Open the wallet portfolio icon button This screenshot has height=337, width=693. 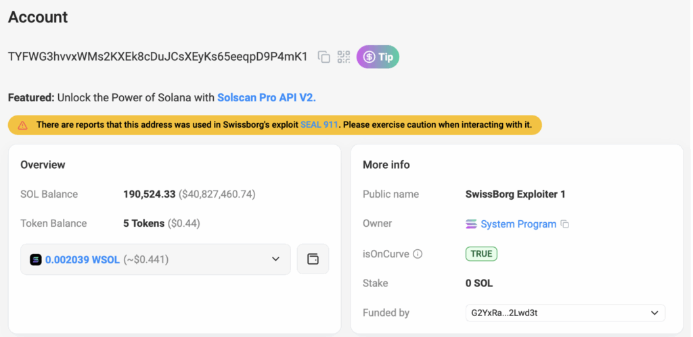click(x=313, y=259)
